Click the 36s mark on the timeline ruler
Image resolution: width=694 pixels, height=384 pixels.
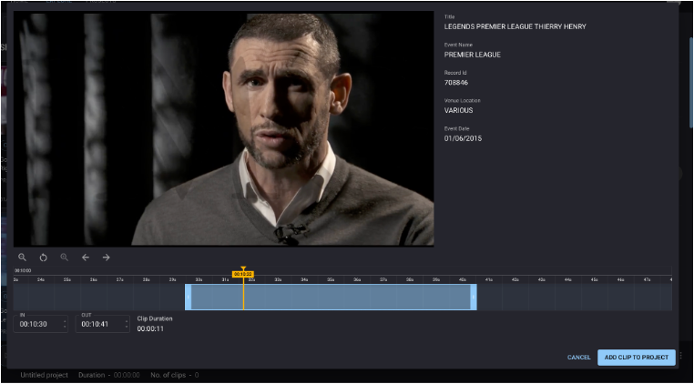click(x=357, y=279)
